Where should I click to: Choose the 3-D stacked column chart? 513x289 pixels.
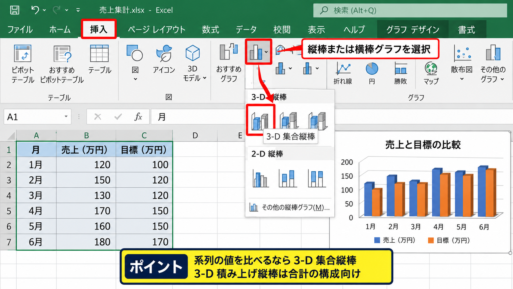click(288, 120)
